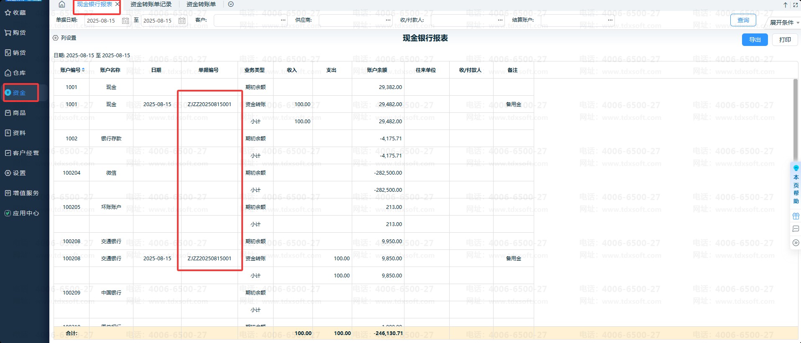
Task: Click the blue 导出 export button
Action: (755, 40)
